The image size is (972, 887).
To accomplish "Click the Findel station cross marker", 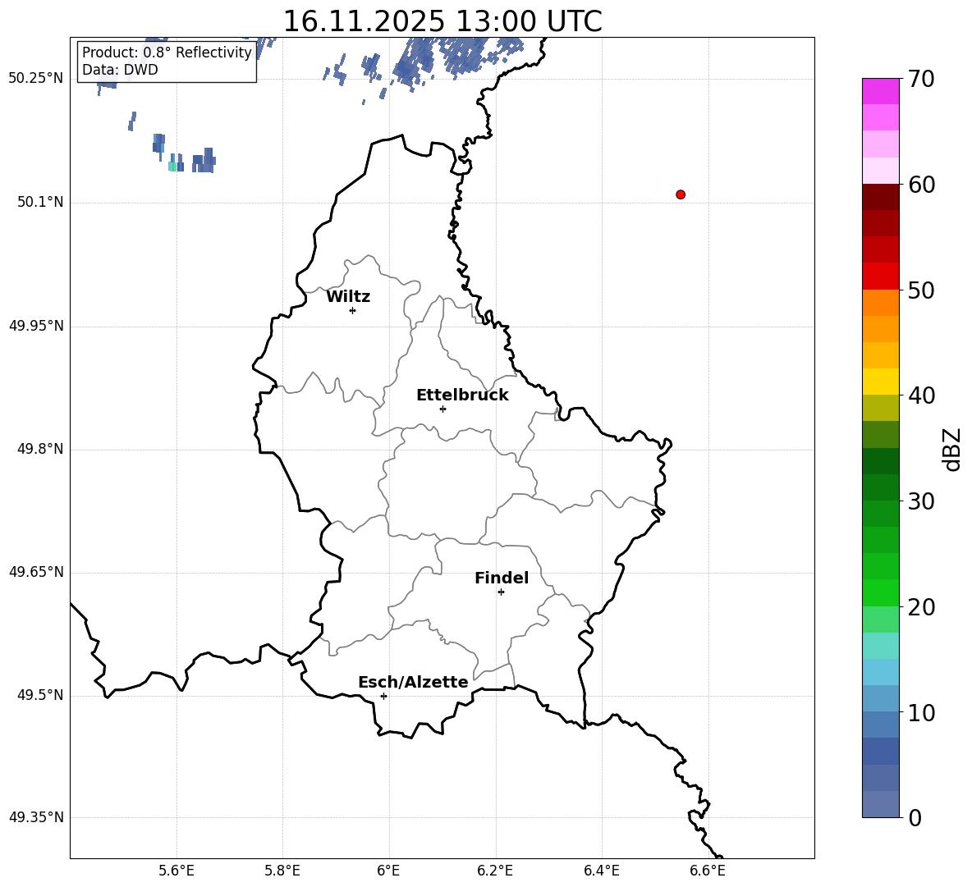I will tap(501, 592).
